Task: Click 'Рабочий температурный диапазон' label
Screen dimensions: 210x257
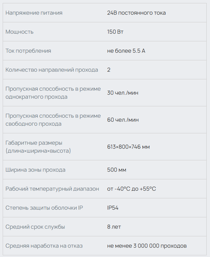Action: click(52, 189)
